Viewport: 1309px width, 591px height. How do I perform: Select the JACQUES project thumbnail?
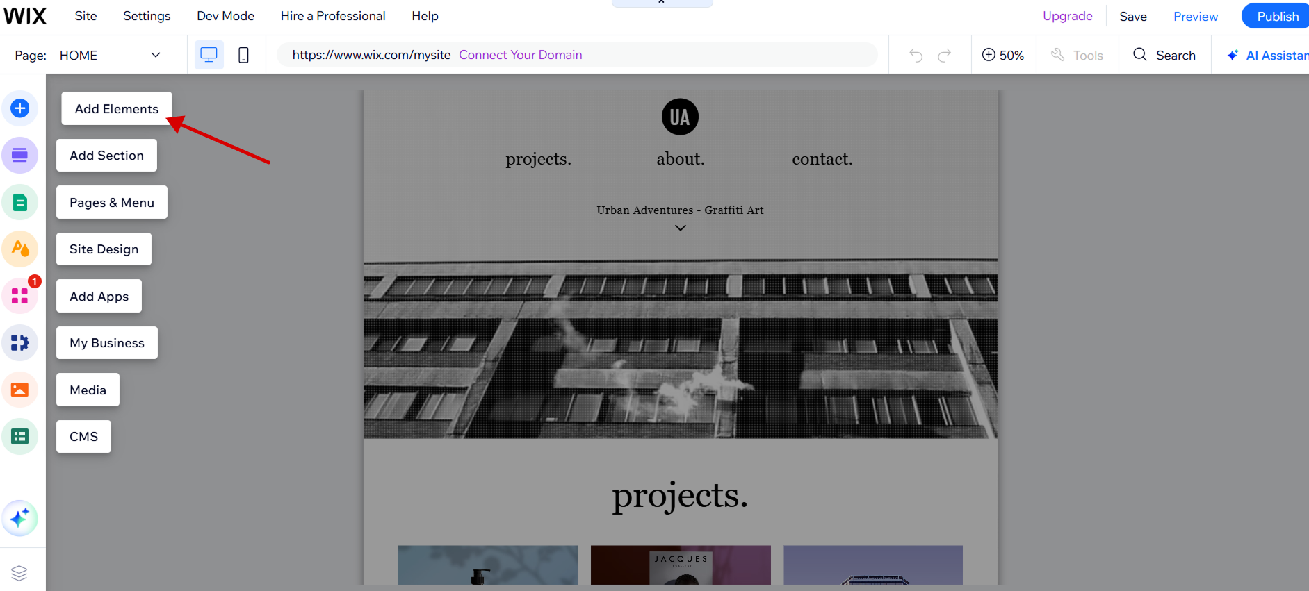pos(681,565)
